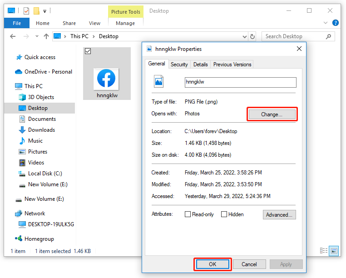This screenshot has width=346, height=278.
Task: Open the Customize Quick Access Toolbar arrow
Action: coord(44,11)
